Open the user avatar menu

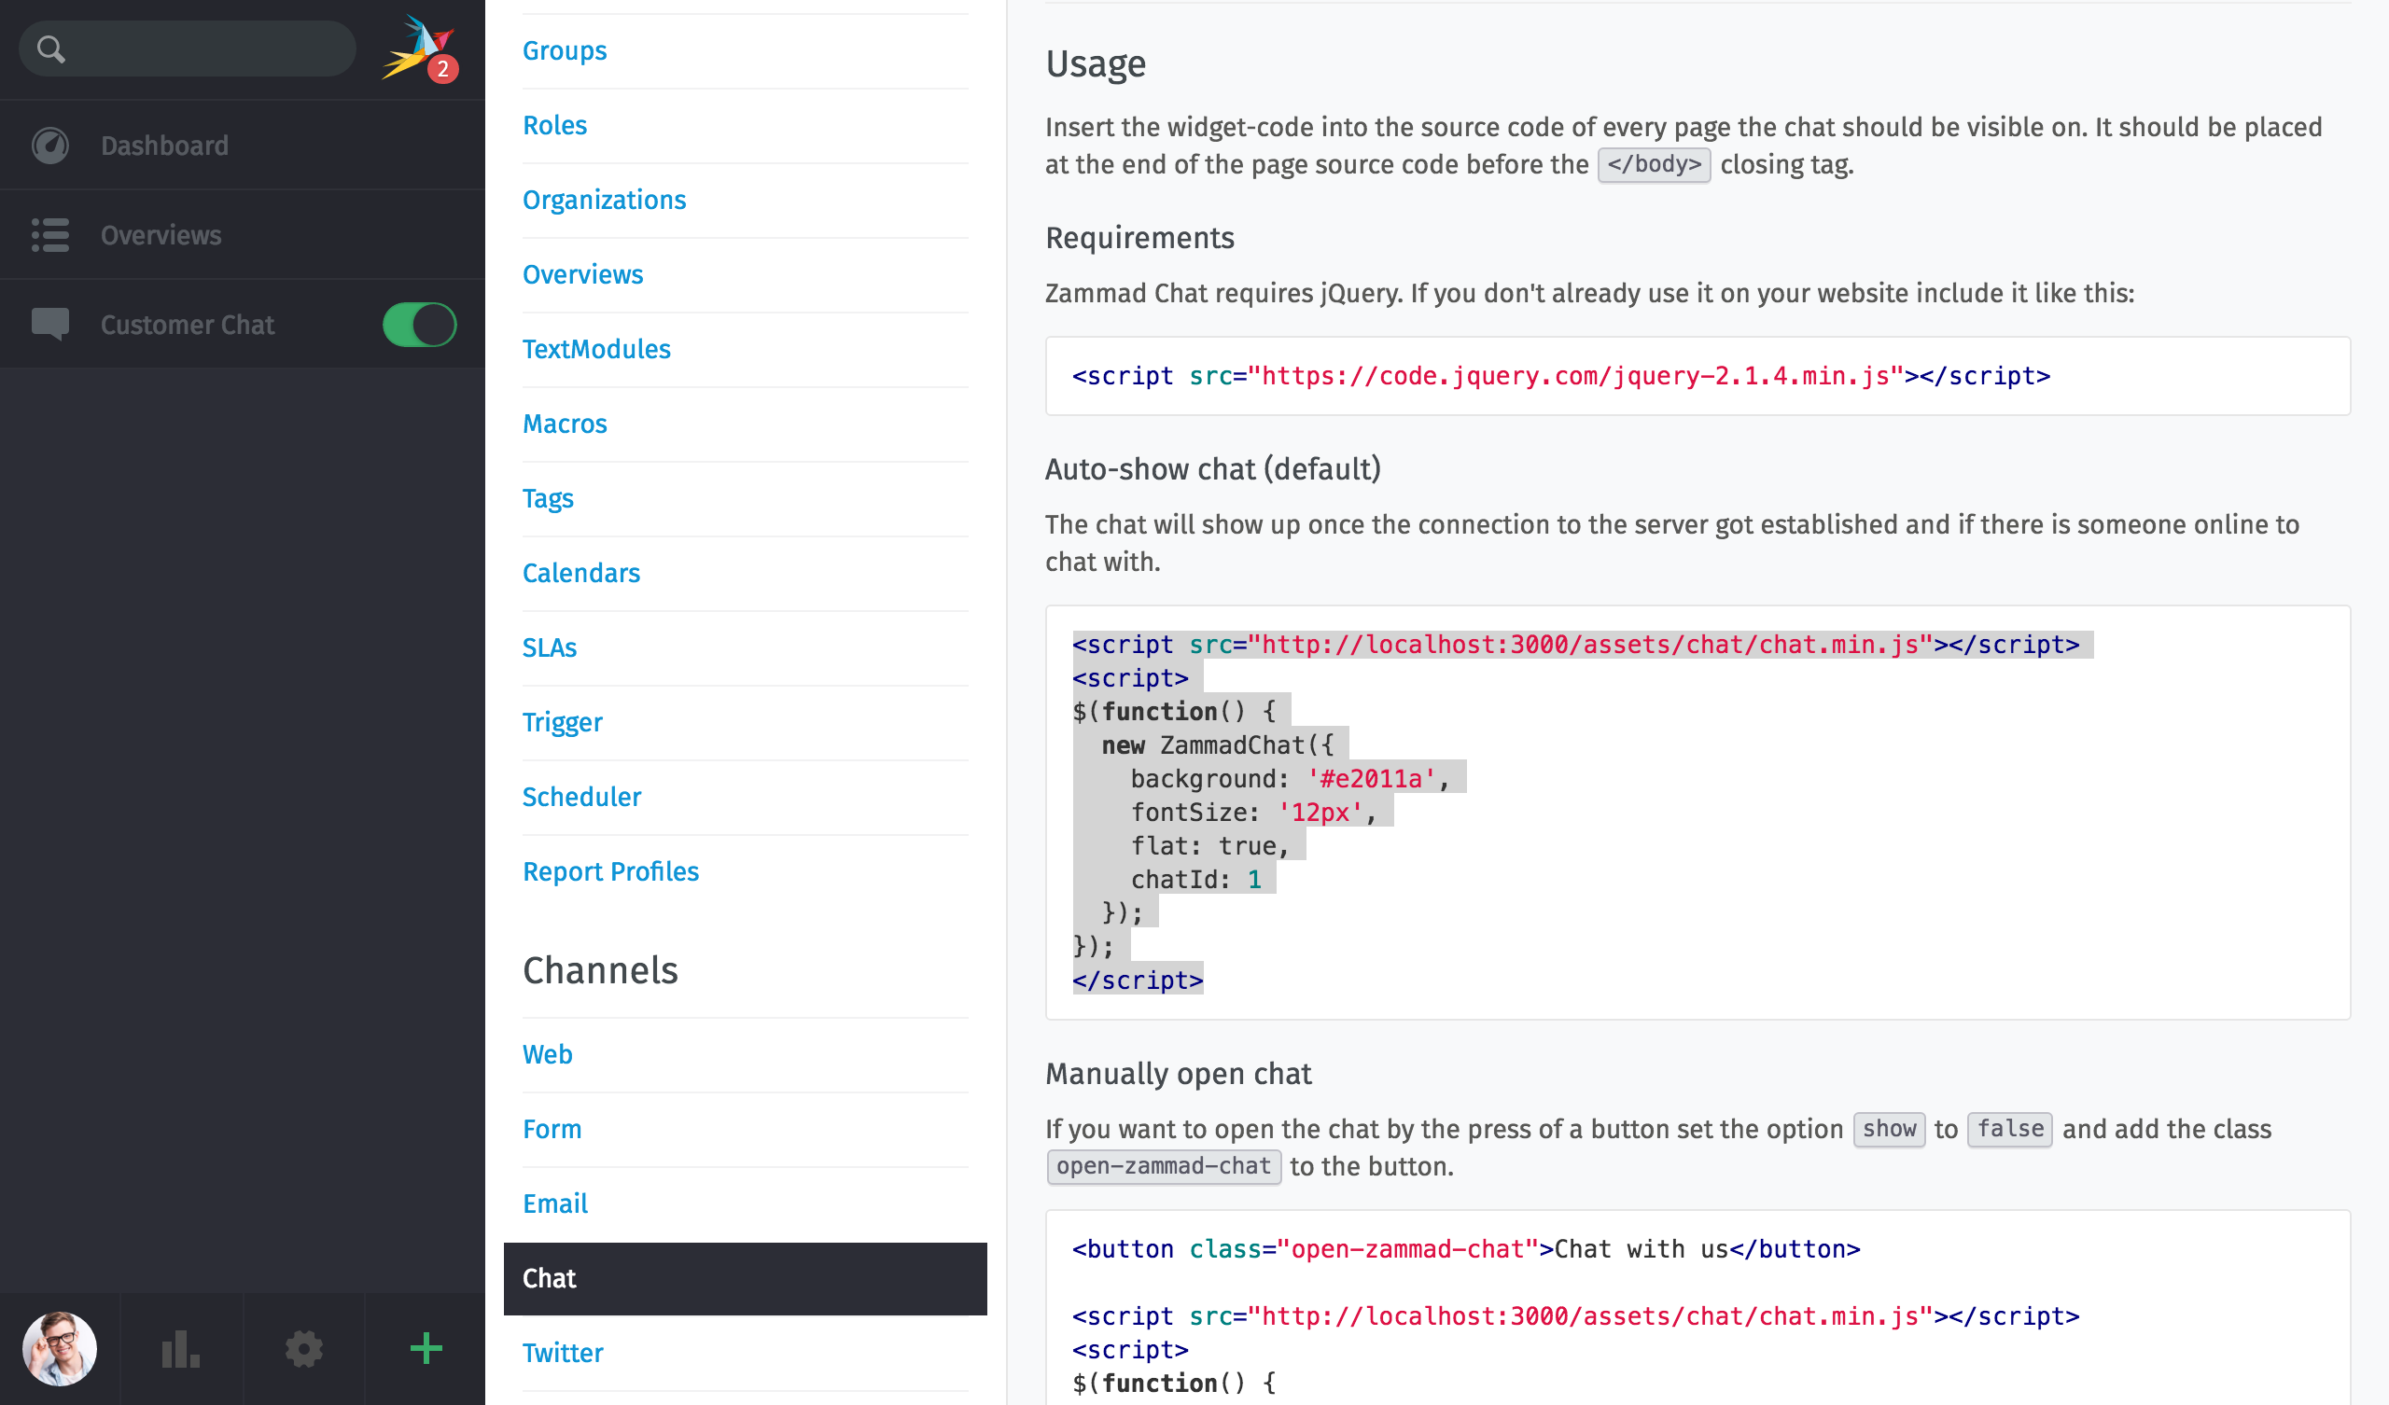(60, 1348)
